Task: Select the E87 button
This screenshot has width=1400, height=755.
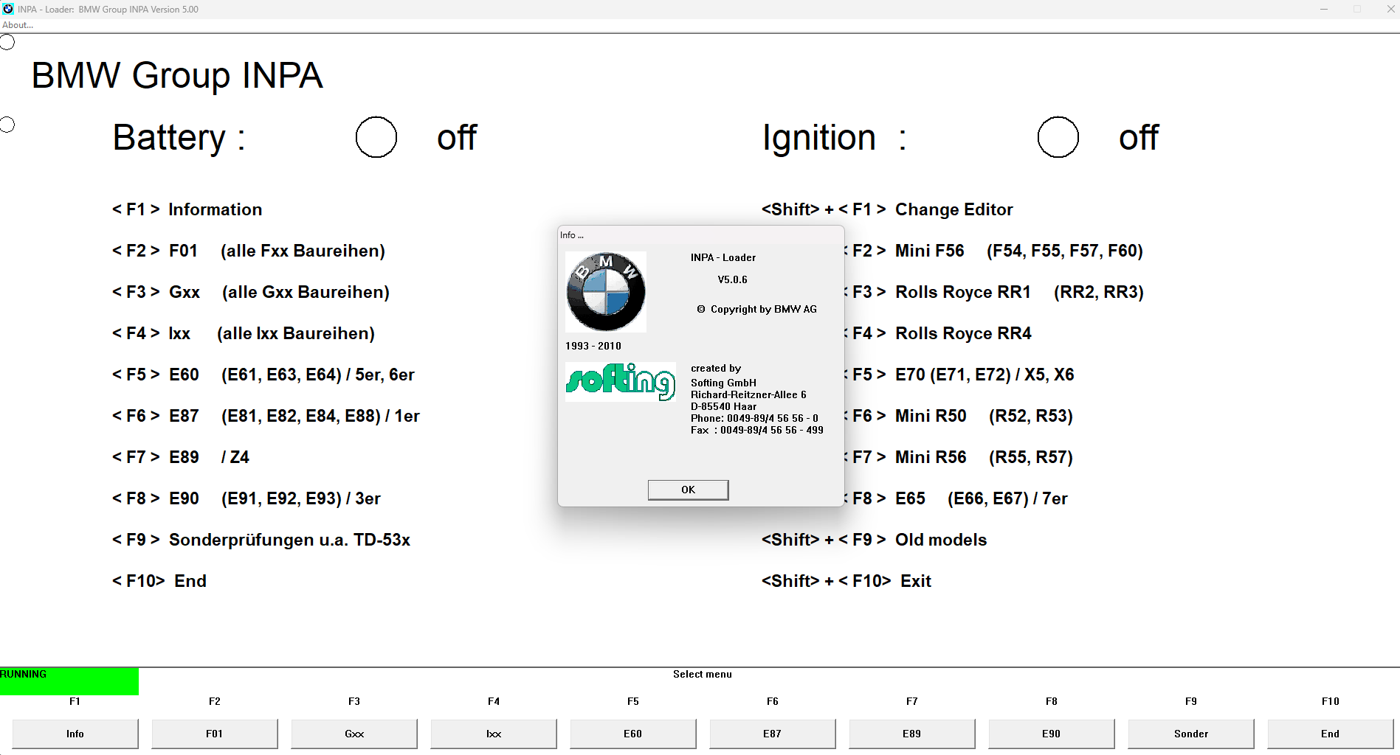Action: point(772,734)
